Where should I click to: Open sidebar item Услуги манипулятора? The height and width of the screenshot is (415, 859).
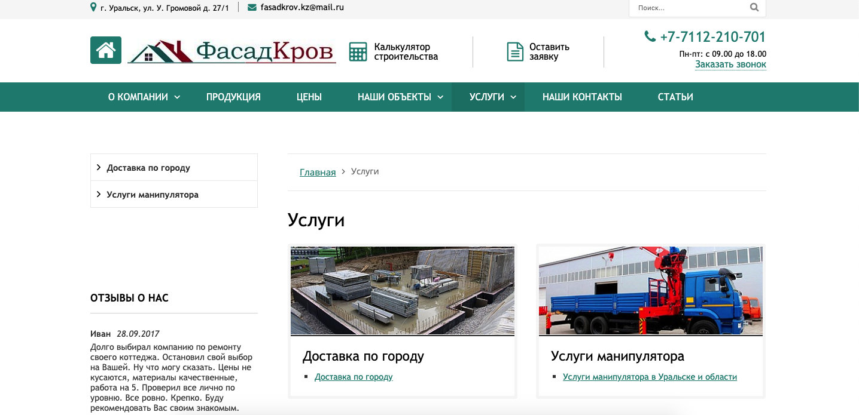coord(153,195)
